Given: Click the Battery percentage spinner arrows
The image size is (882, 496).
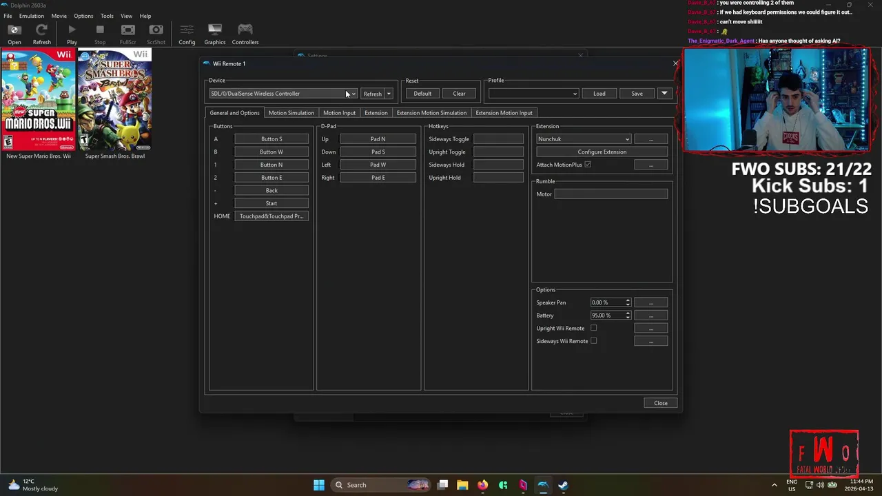Looking at the screenshot, I should (x=628, y=316).
